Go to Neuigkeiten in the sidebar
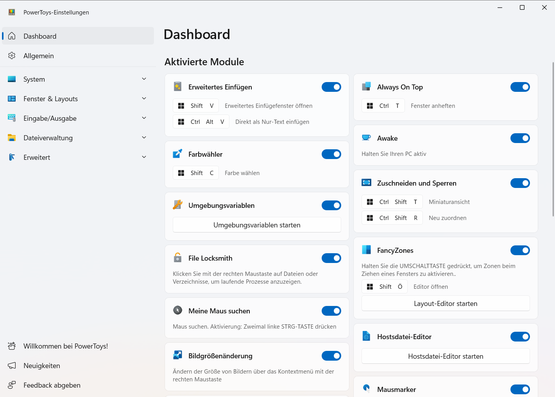The width and height of the screenshot is (555, 397). point(42,366)
